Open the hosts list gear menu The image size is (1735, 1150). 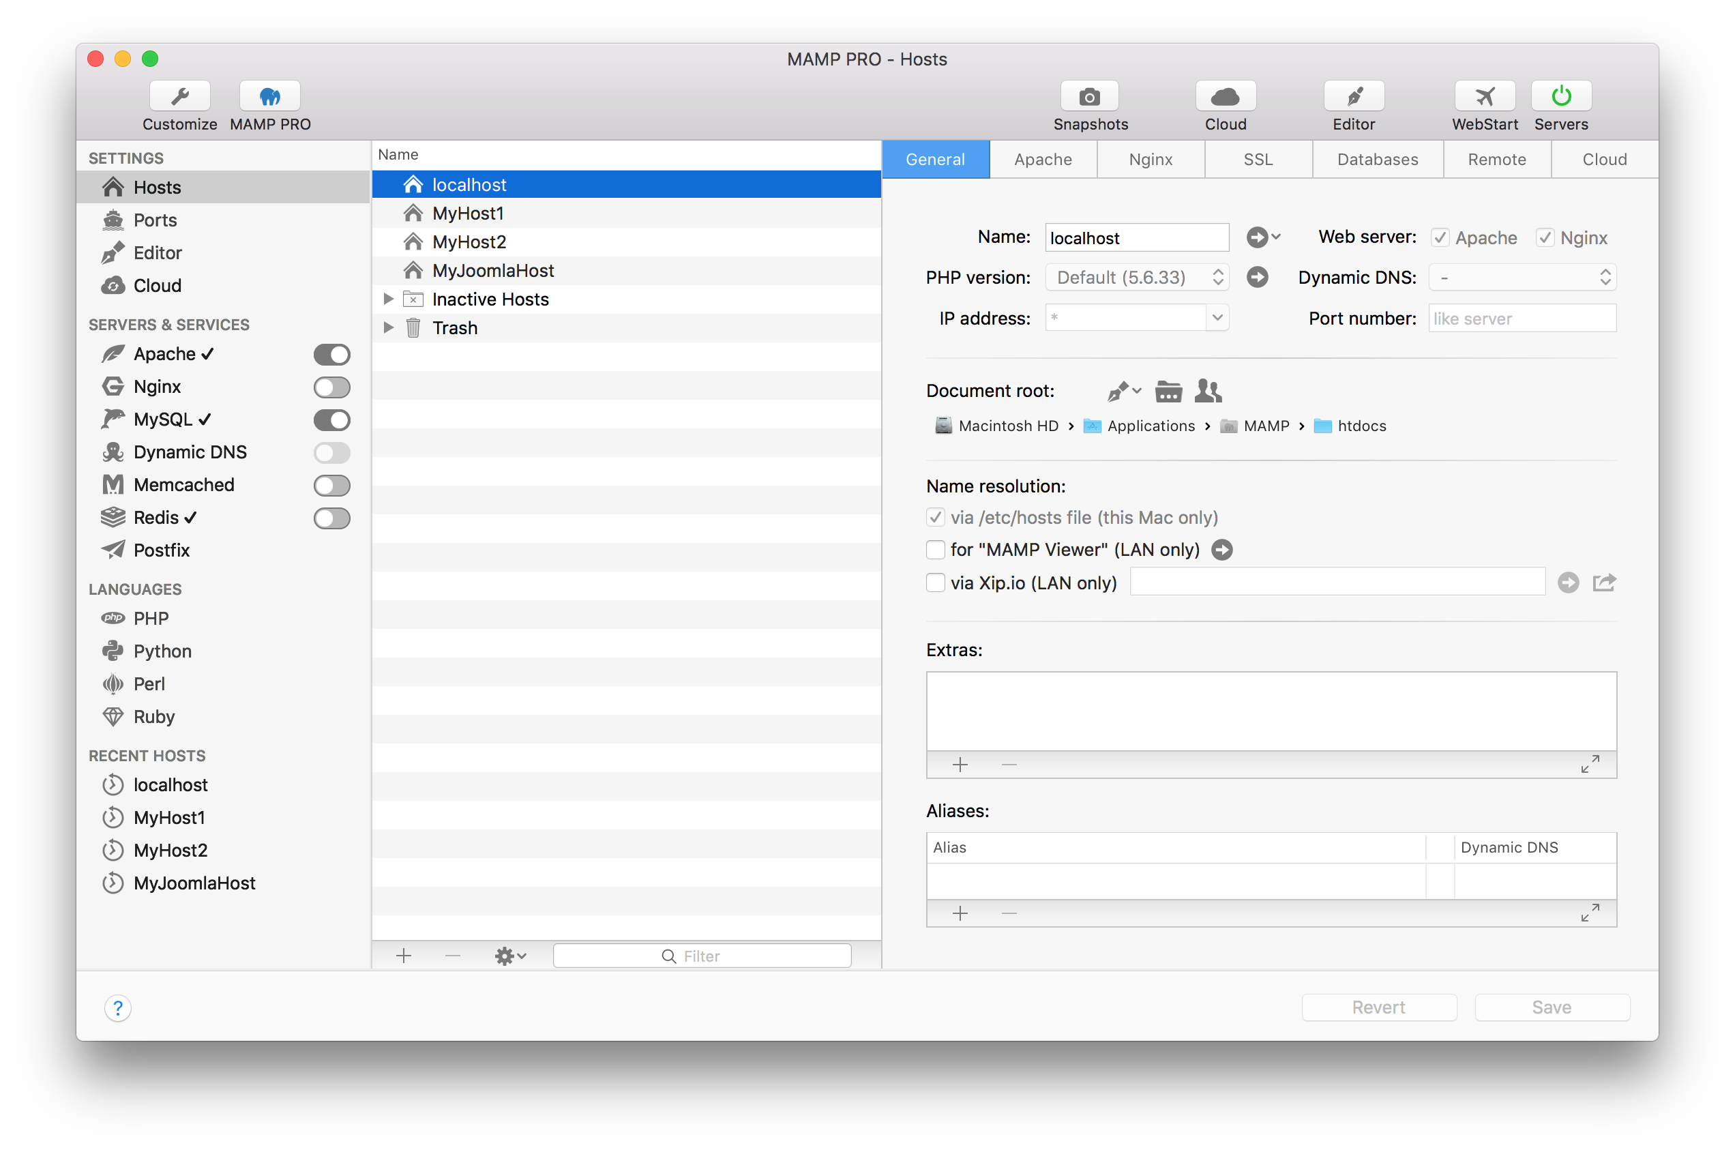click(x=510, y=956)
